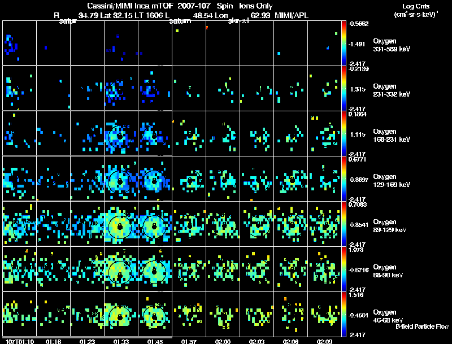Select the 231-332 keV image panel at 02:09
This screenshot has height=344, width=452.
pos(324,88)
